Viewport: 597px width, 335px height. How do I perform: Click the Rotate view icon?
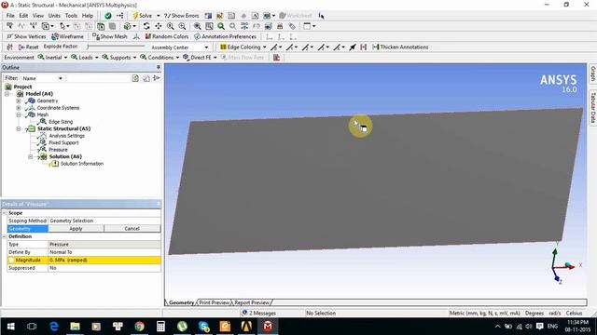(x=146, y=26)
